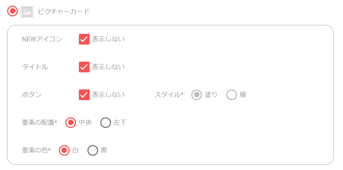
Task: Click the 塗り text label
Action: 211,95
